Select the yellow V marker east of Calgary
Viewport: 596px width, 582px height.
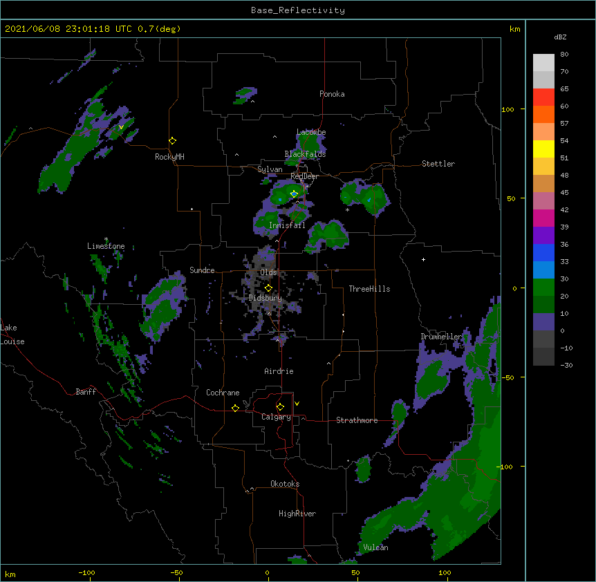[297, 404]
